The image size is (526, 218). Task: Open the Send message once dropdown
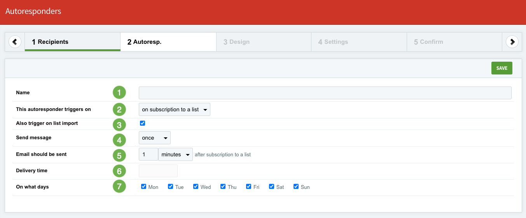pyautogui.click(x=155, y=138)
